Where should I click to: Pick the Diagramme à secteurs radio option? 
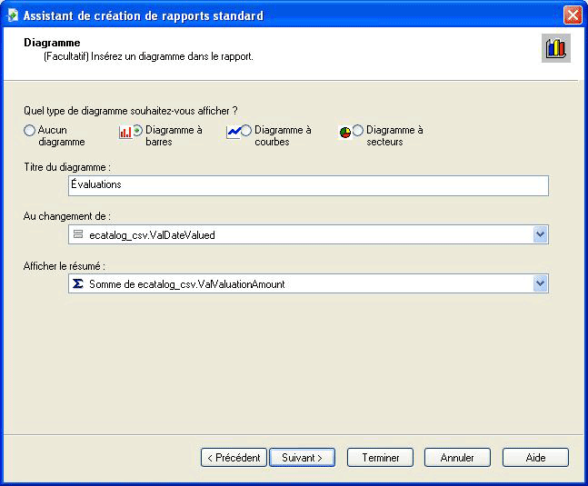pos(358,131)
